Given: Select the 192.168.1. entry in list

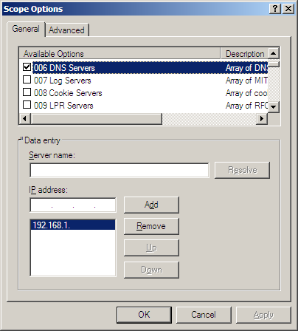Looking at the screenshot, I should click(73, 225).
